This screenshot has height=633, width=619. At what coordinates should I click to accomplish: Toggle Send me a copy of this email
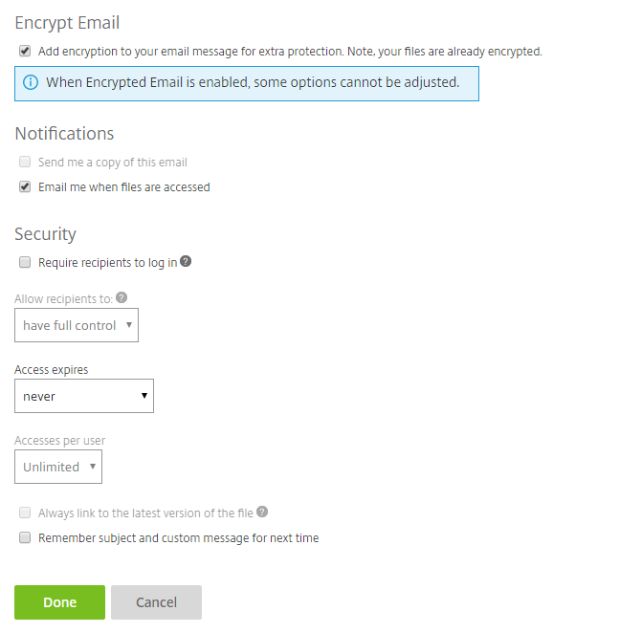[25, 162]
